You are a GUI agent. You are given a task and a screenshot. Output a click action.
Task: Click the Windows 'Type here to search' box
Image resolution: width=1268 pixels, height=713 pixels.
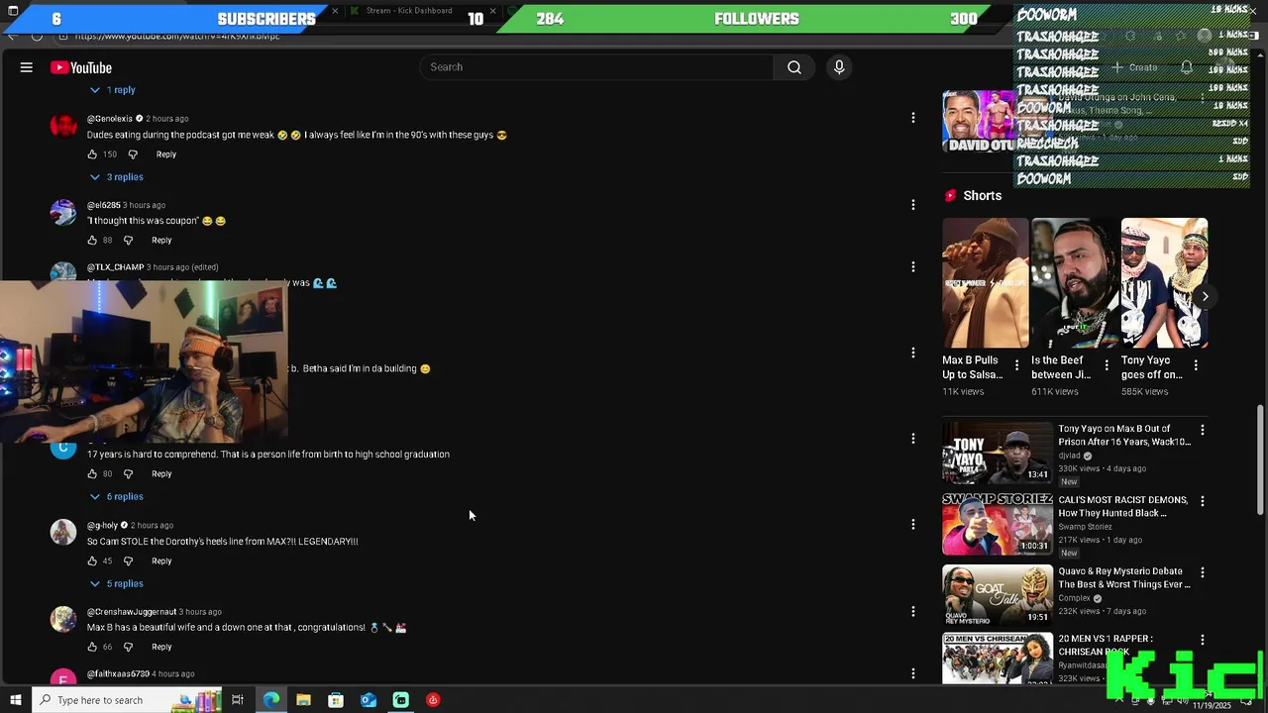click(101, 700)
